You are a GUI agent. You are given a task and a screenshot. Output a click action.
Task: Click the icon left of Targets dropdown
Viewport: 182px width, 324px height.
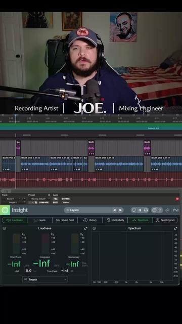click(25, 279)
